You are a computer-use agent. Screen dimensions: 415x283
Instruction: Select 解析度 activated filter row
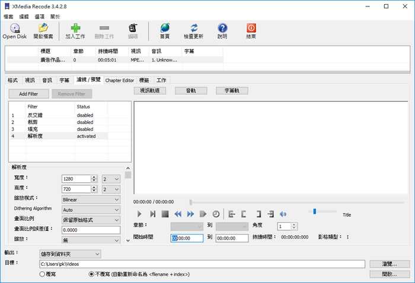click(59, 136)
